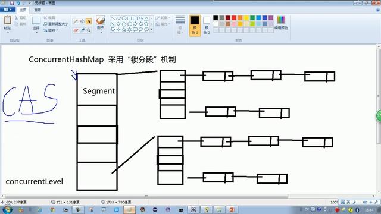Viewport: 381px width, 214px height.
Task: Pick the Triangle shape
Action: point(146,18)
